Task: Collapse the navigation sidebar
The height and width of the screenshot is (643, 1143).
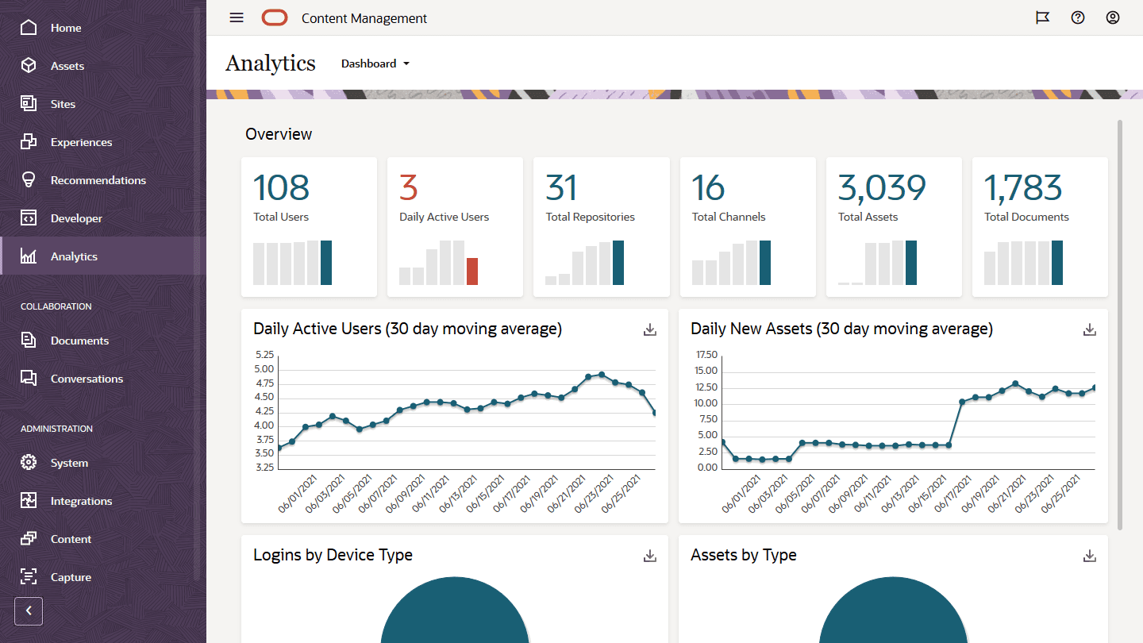Action: click(x=28, y=611)
